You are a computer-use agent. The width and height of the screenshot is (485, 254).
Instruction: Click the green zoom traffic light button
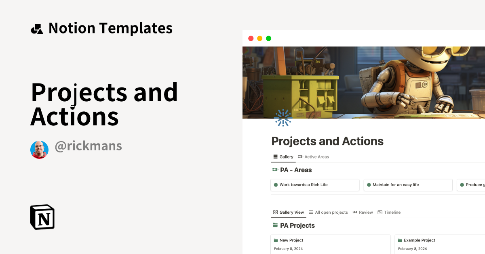click(x=268, y=38)
